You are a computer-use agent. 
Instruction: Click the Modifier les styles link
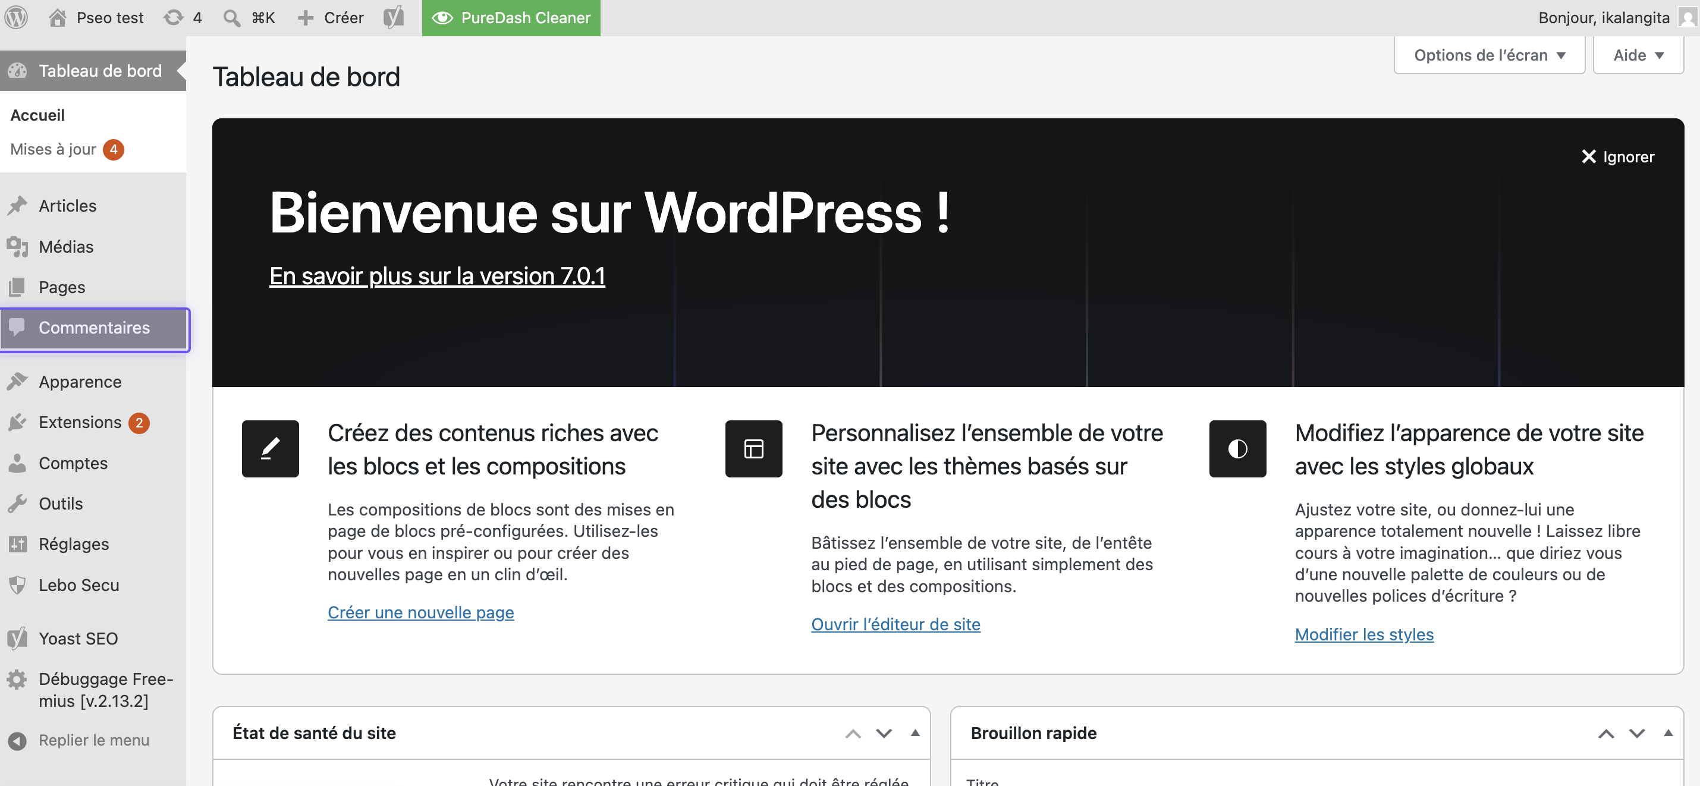click(1363, 634)
